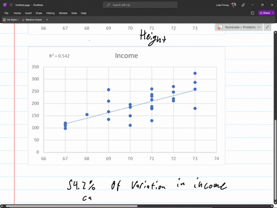277x208 pixels.
Task: Open the Help tab
Action: click(84, 13)
